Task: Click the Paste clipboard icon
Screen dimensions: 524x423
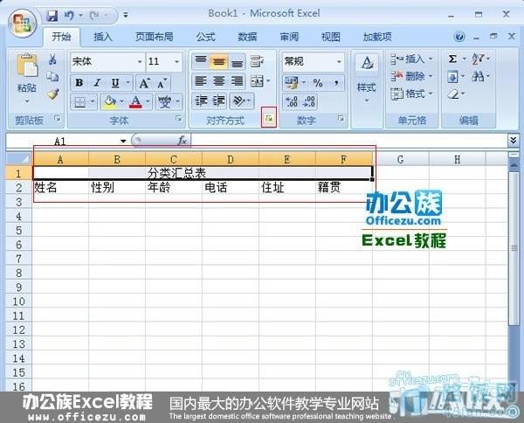Action: [x=27, y=66]
